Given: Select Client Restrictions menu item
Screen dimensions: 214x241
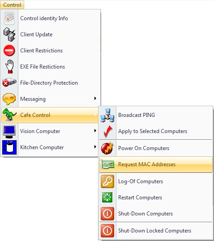Looking at the screenshot, I should 51,51.
